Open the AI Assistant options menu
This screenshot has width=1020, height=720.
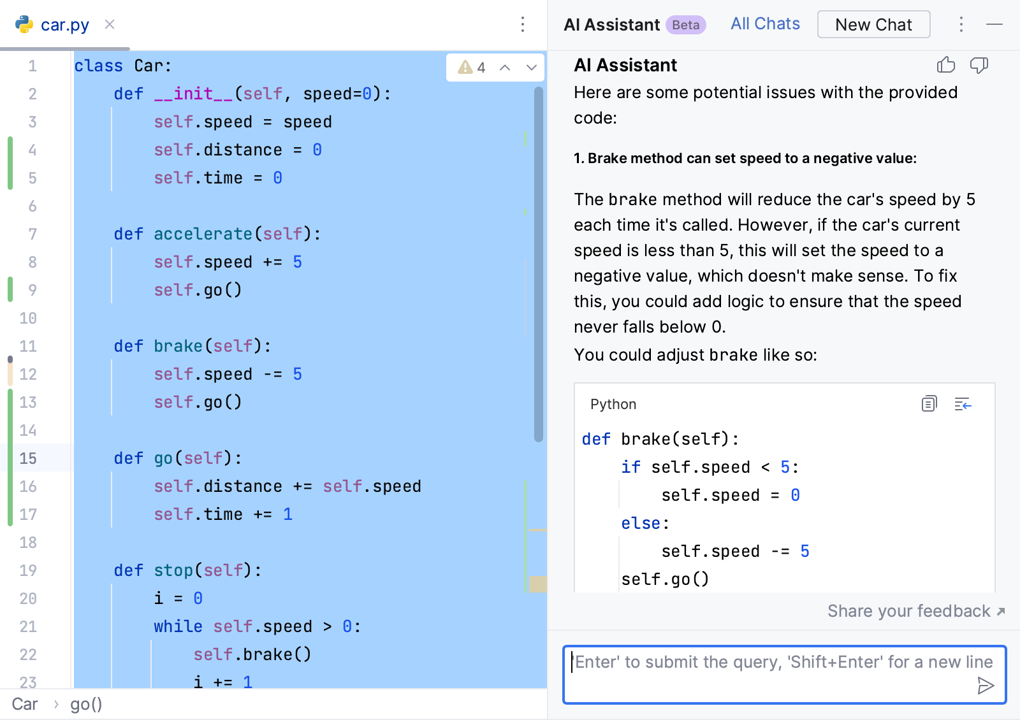pyautogui.click(x=961, y=24)
